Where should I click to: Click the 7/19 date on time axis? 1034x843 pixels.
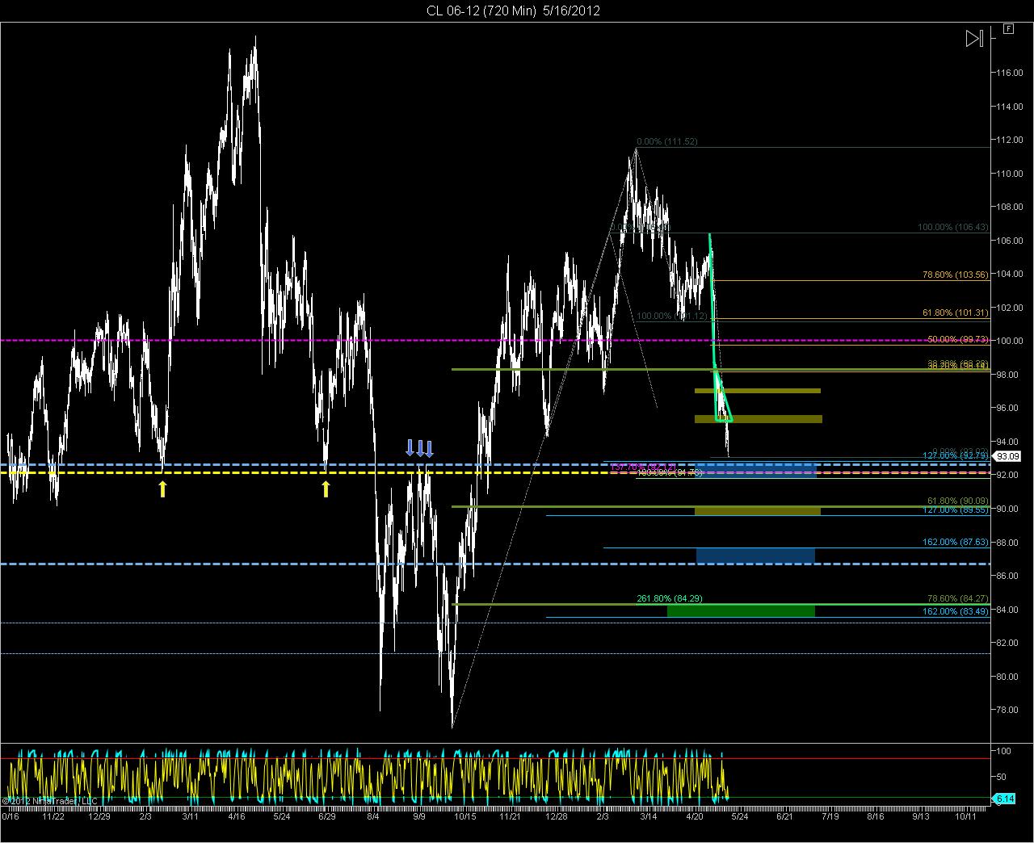click(830, 816)
